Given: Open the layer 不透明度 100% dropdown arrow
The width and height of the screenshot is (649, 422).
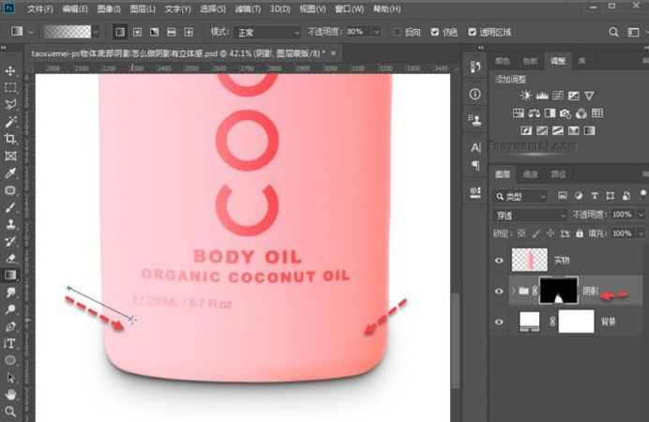Looking at the screenshot, I should click(x=641, y=215).
